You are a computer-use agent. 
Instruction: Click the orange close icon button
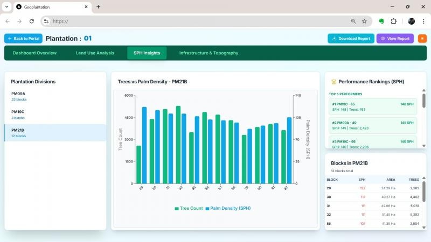[x=422, y=38]
